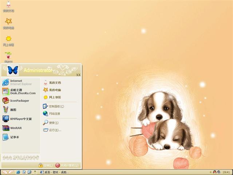The height and width of the screenshot is (175, 233).
Task: Open all programs bar in the Start menu
Action: point(21,157)
